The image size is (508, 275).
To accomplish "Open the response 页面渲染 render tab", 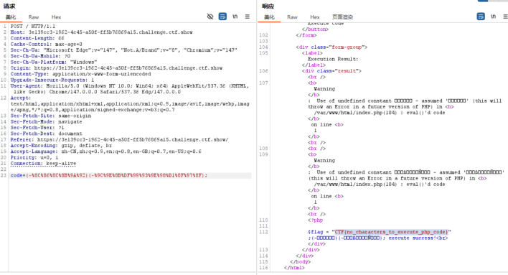I will (342, 17).
